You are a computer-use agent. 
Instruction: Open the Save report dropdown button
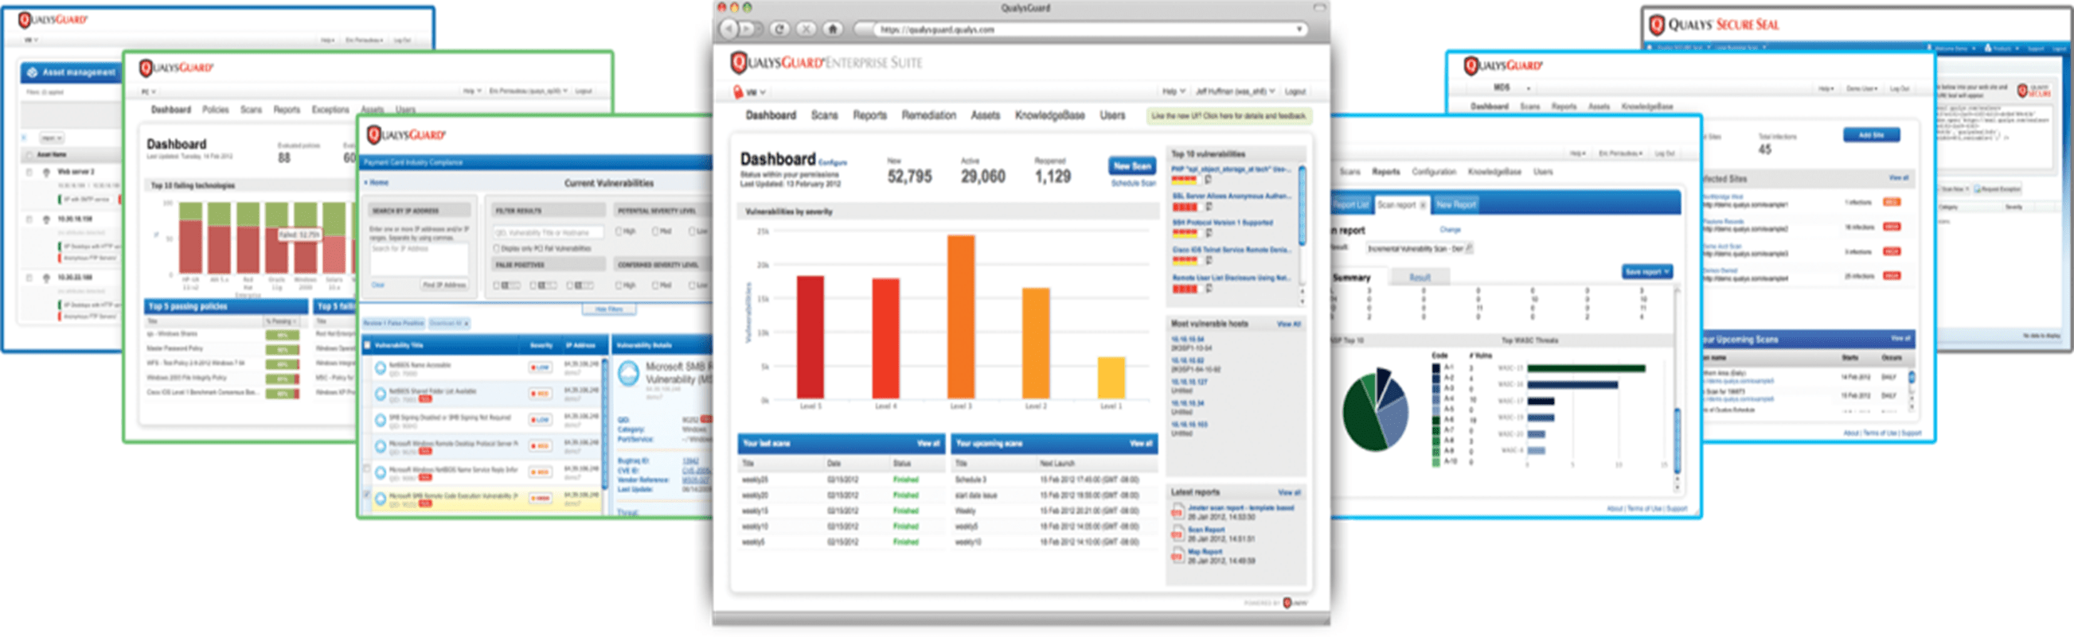pos(1646,272)
